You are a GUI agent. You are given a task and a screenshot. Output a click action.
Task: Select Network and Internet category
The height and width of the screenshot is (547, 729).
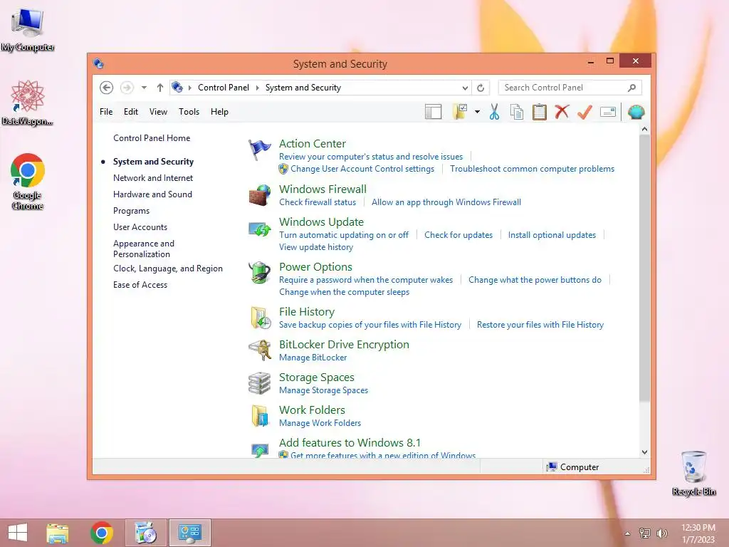(x=153, y=177)
